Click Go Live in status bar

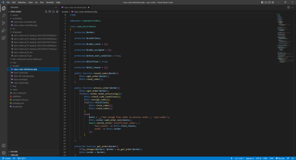[280, 158]
